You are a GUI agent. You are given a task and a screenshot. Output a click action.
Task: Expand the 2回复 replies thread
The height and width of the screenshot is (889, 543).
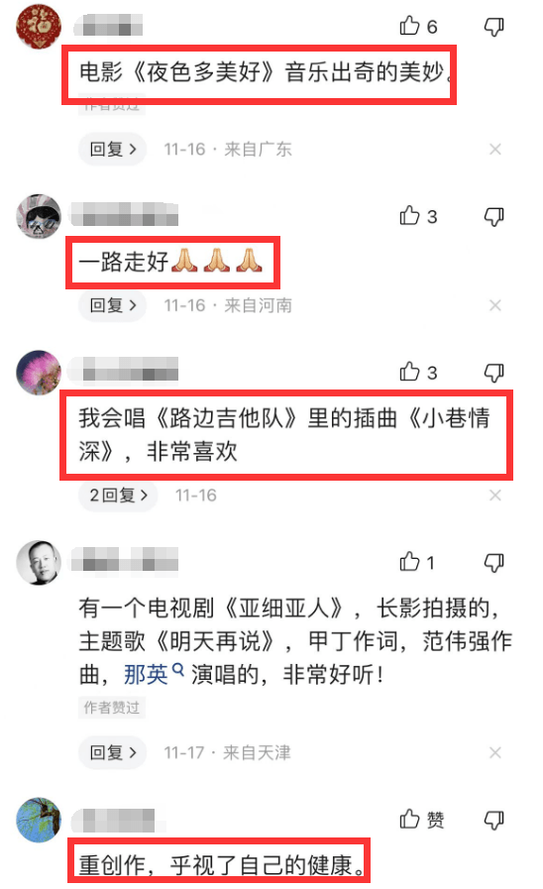click(119, 495)
